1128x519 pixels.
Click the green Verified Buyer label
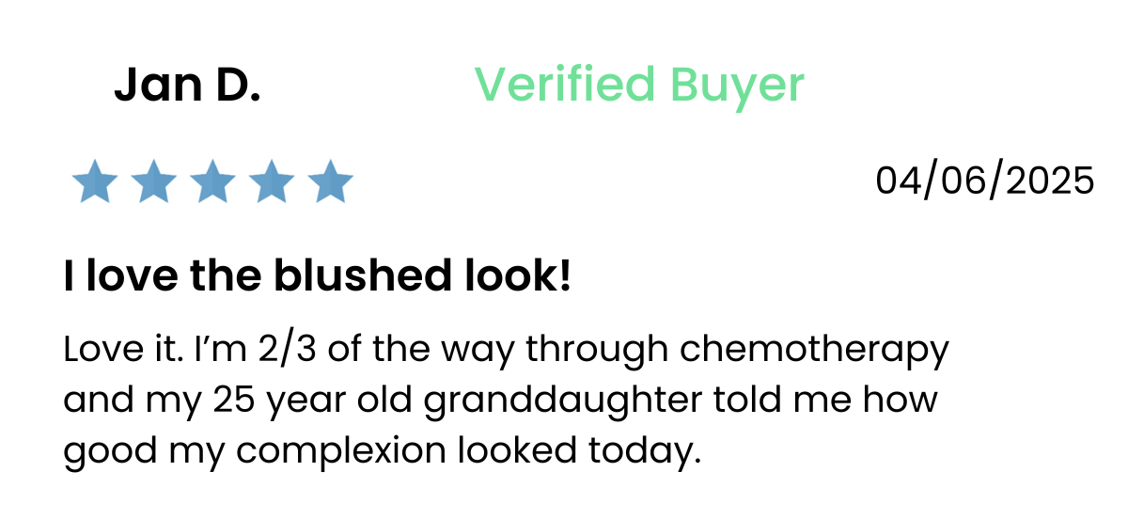(639, 86)
